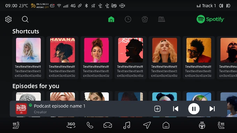Open the music note app
The width and height of the screenshot is (237, 133).
point(127,125)
